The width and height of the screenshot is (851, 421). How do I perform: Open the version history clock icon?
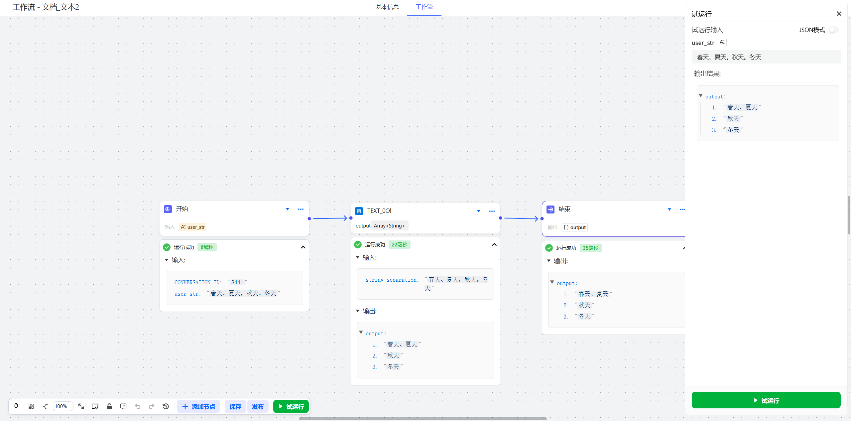click(x=166, y=406)
